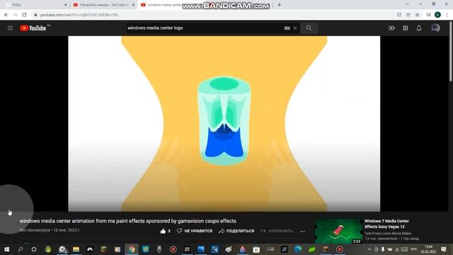Click the YouTube search magnifier button
453x255 pixels.
(x=309, y=28)
